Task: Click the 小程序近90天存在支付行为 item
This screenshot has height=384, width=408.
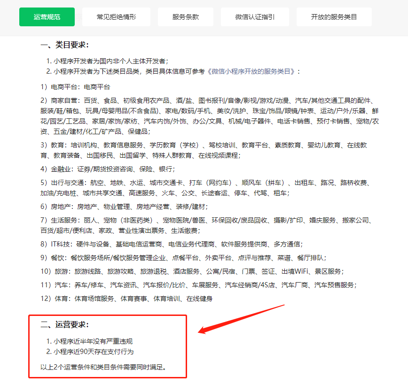Action: 90,352
